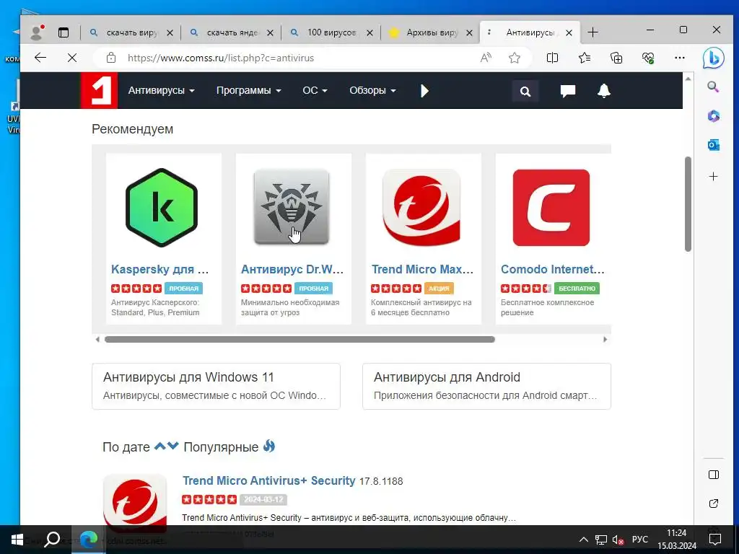This screenshot has height=554, width=739.
Task: Open the site search magnifier button
Action: pos(525,91)
